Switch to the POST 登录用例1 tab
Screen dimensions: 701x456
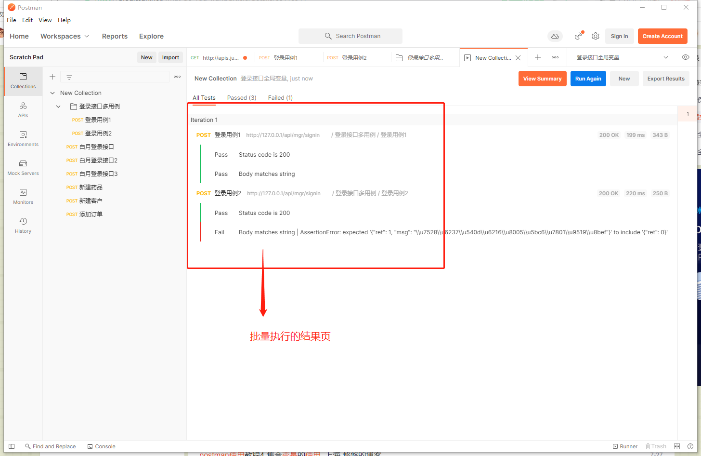288,58
